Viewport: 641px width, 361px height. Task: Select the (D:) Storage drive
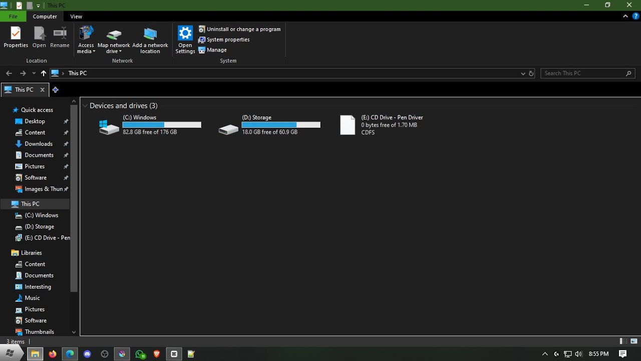click(269, 125)
